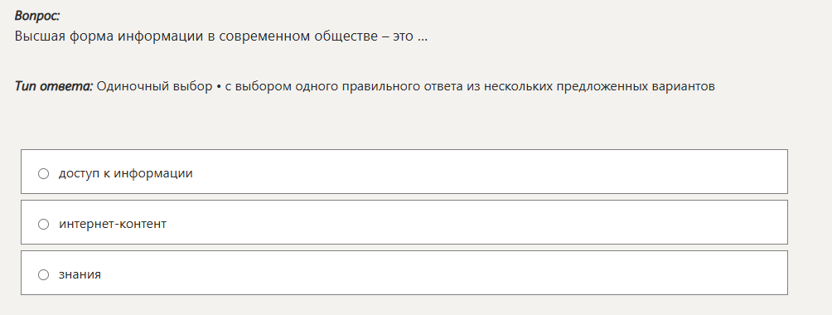Select the radio button for «знания»
832x315 pixels.
tap(44, 274)
